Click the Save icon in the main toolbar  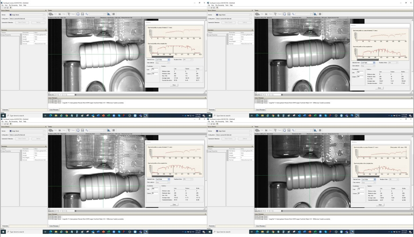(7, 7)
